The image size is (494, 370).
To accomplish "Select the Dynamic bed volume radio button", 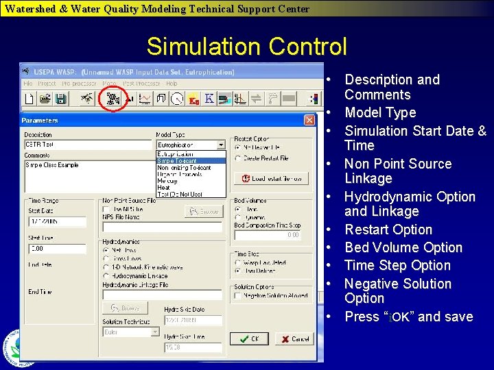I will coord(238,217).
